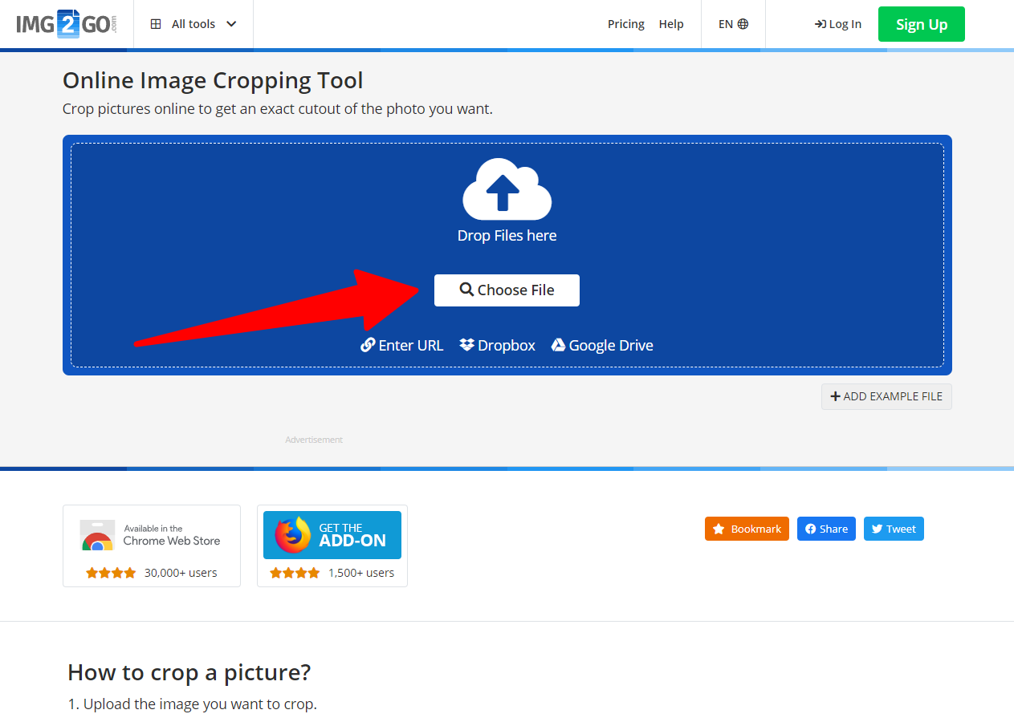Screen dimensions: 1014x718
Task: Click the cloud upload icon
Action: pos(507,190)
